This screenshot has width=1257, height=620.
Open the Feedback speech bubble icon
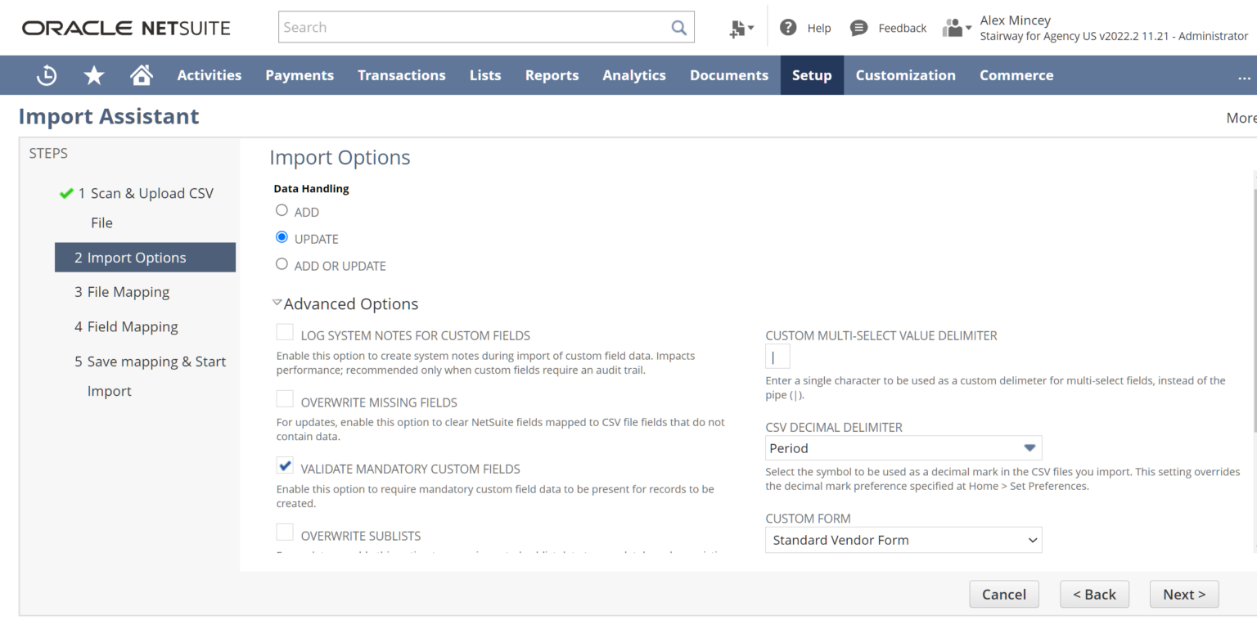858,27
